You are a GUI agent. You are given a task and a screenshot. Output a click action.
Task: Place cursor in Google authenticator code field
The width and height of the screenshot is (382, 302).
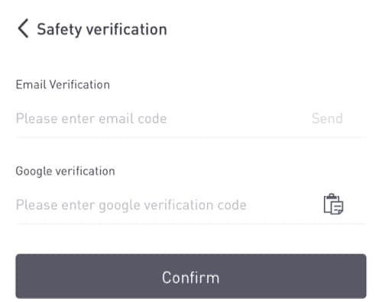(166, 205)
